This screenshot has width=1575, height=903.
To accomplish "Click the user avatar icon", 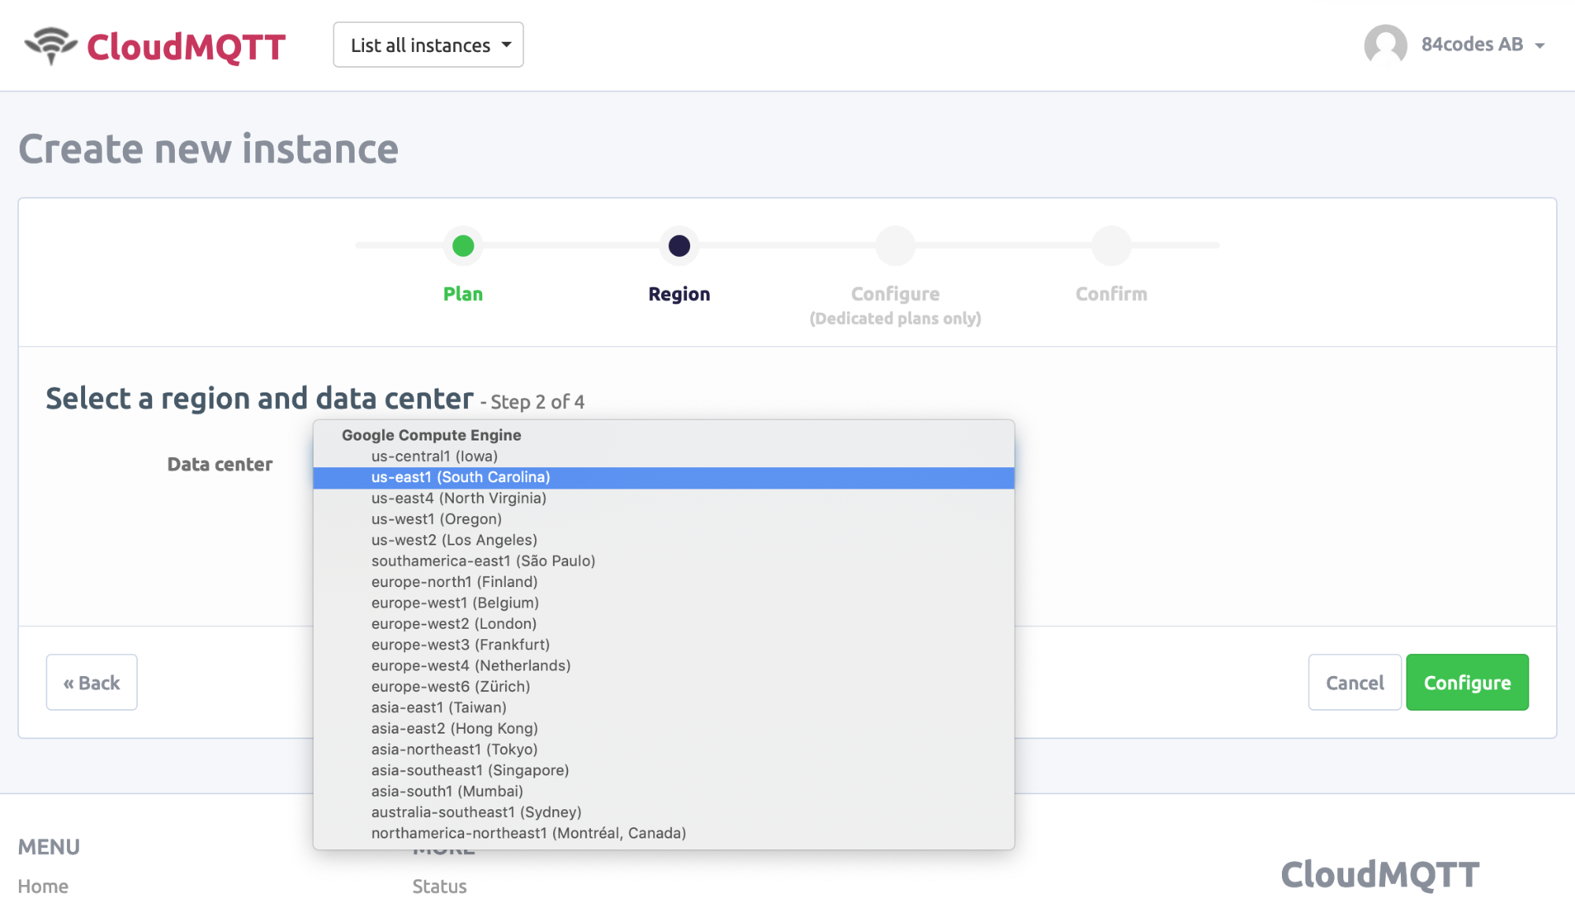I will 1385,45.
